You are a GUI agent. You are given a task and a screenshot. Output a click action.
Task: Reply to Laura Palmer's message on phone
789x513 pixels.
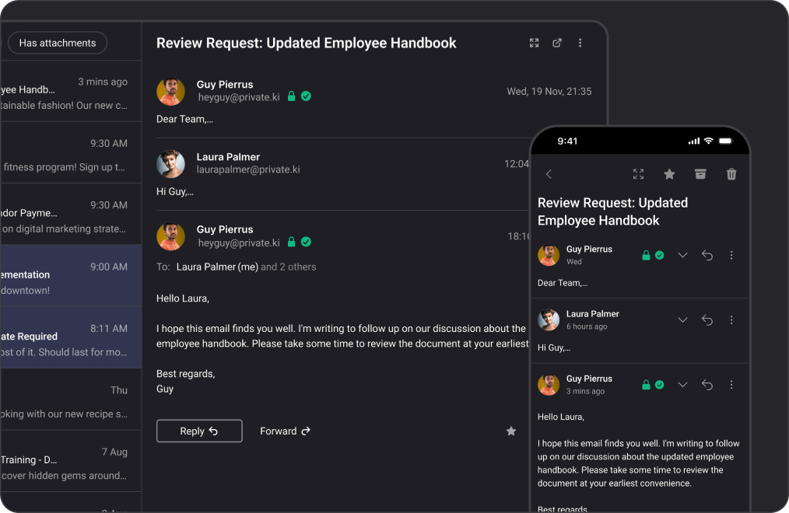(707, 319)
